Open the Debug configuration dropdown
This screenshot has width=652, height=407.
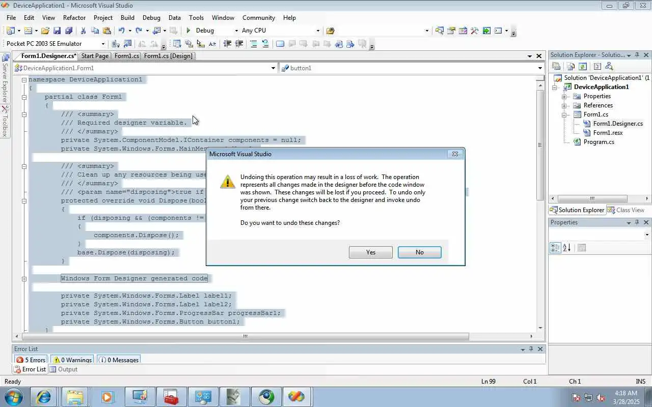click(236, 31)
